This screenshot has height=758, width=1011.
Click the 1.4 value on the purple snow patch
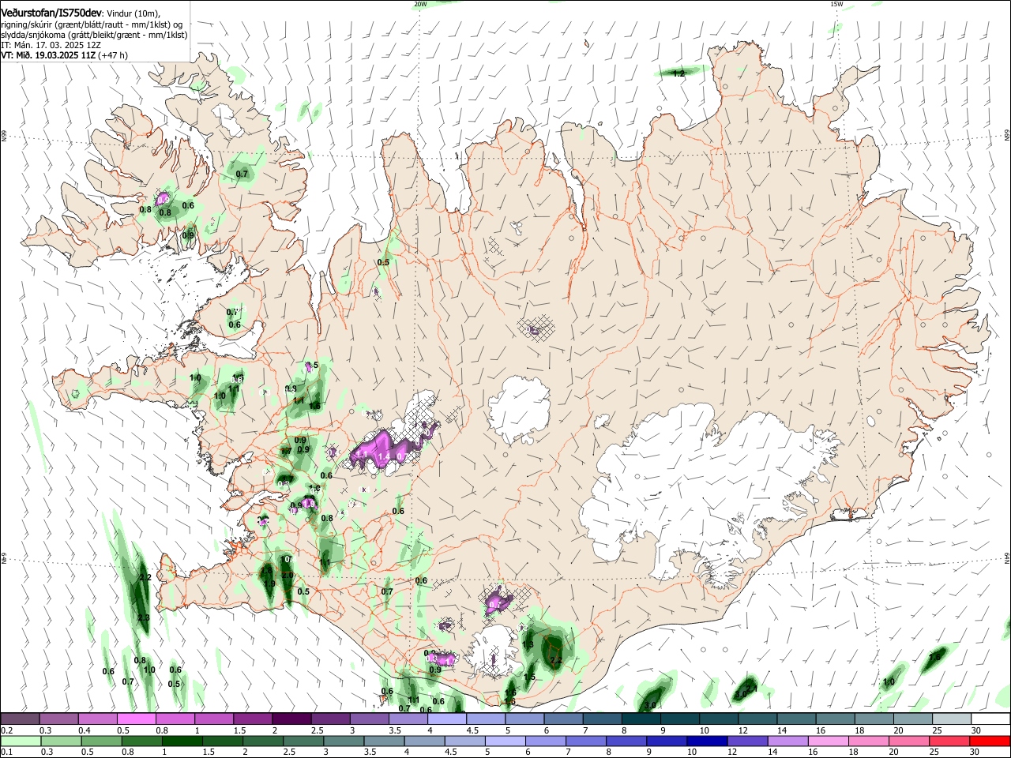pyautogui.click(x=384, y=456)
